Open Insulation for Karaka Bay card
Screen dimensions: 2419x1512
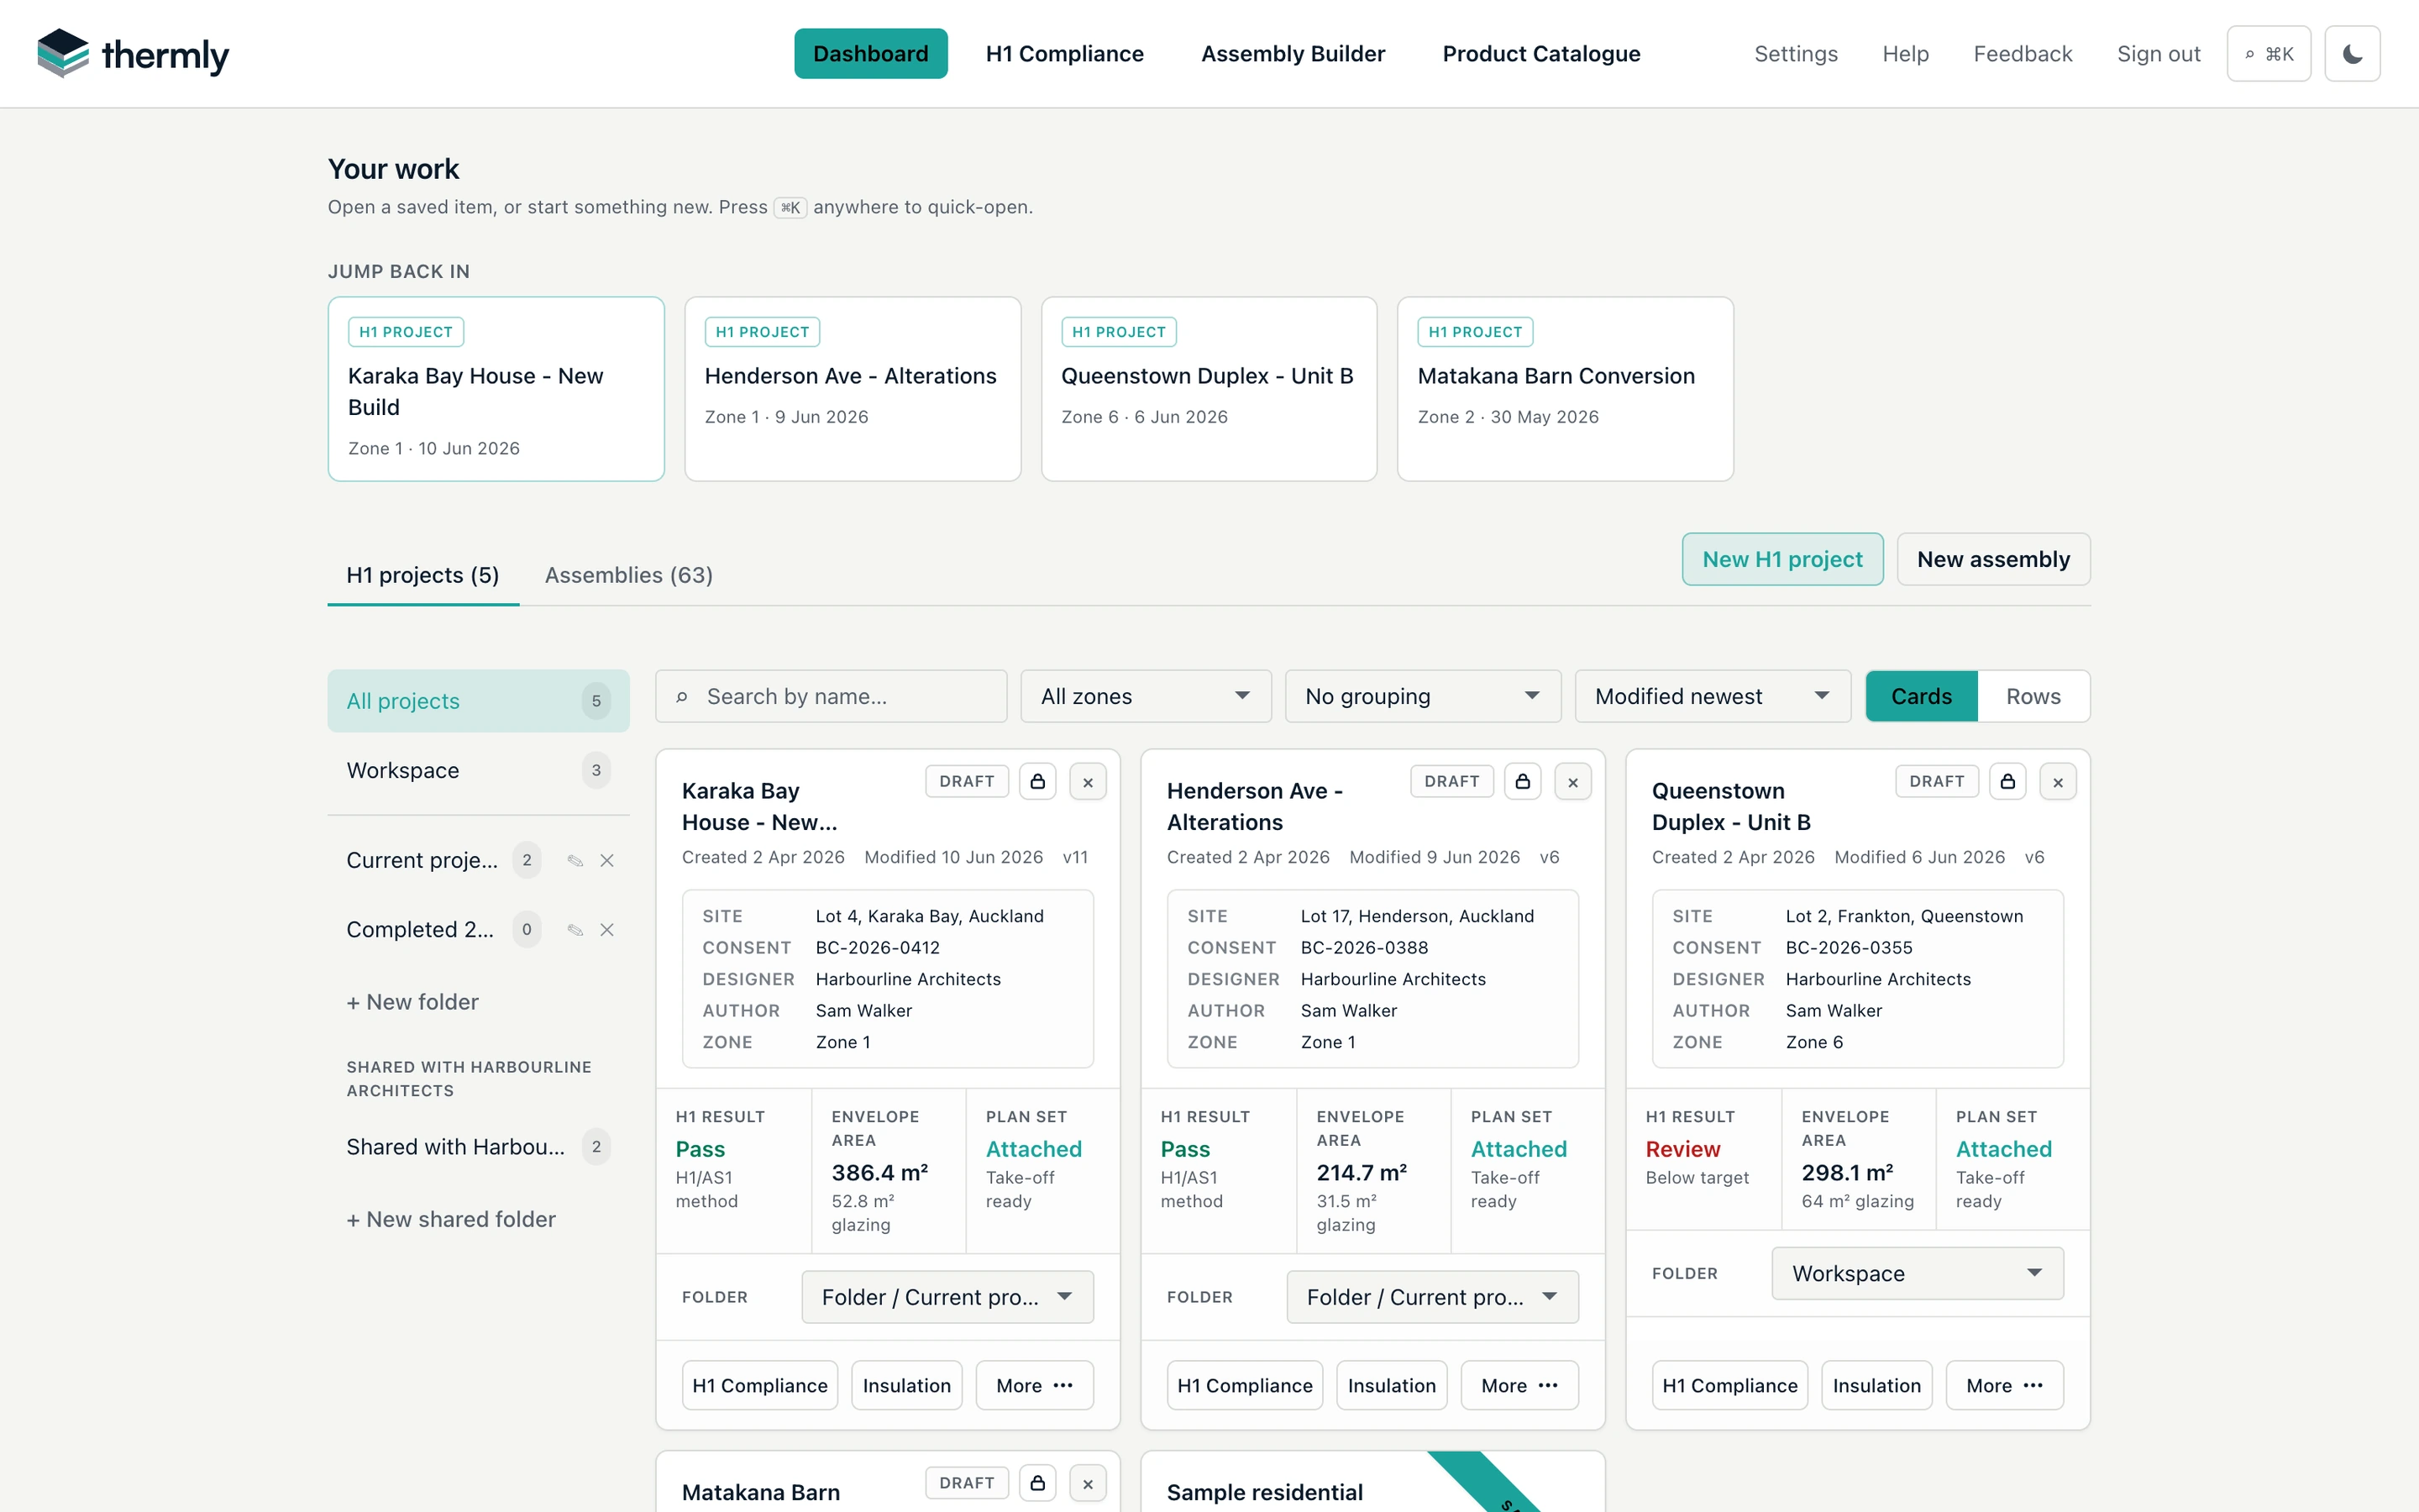pos(906,1385)
